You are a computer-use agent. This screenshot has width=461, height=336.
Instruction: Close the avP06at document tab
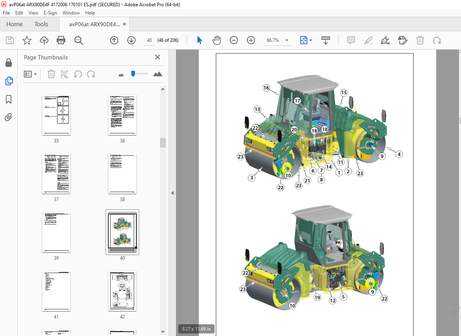pos(125,24)
